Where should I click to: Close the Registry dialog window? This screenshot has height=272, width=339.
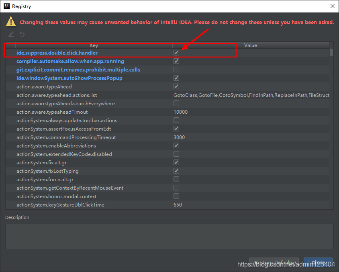333,6
